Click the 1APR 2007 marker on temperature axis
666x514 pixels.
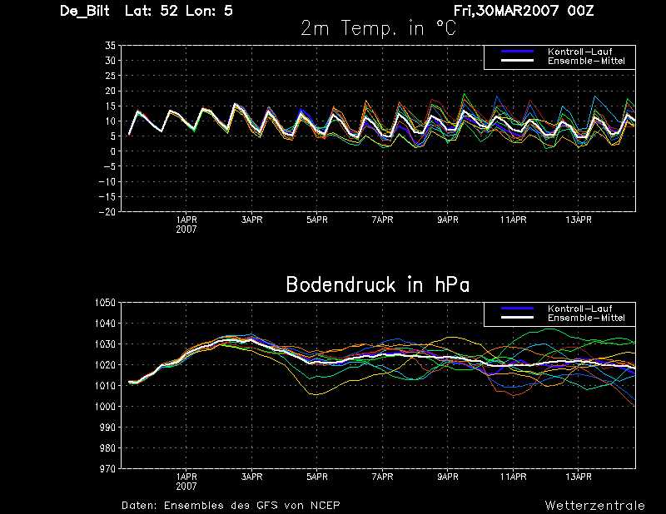pyautogui.click(x=186, y=224)
